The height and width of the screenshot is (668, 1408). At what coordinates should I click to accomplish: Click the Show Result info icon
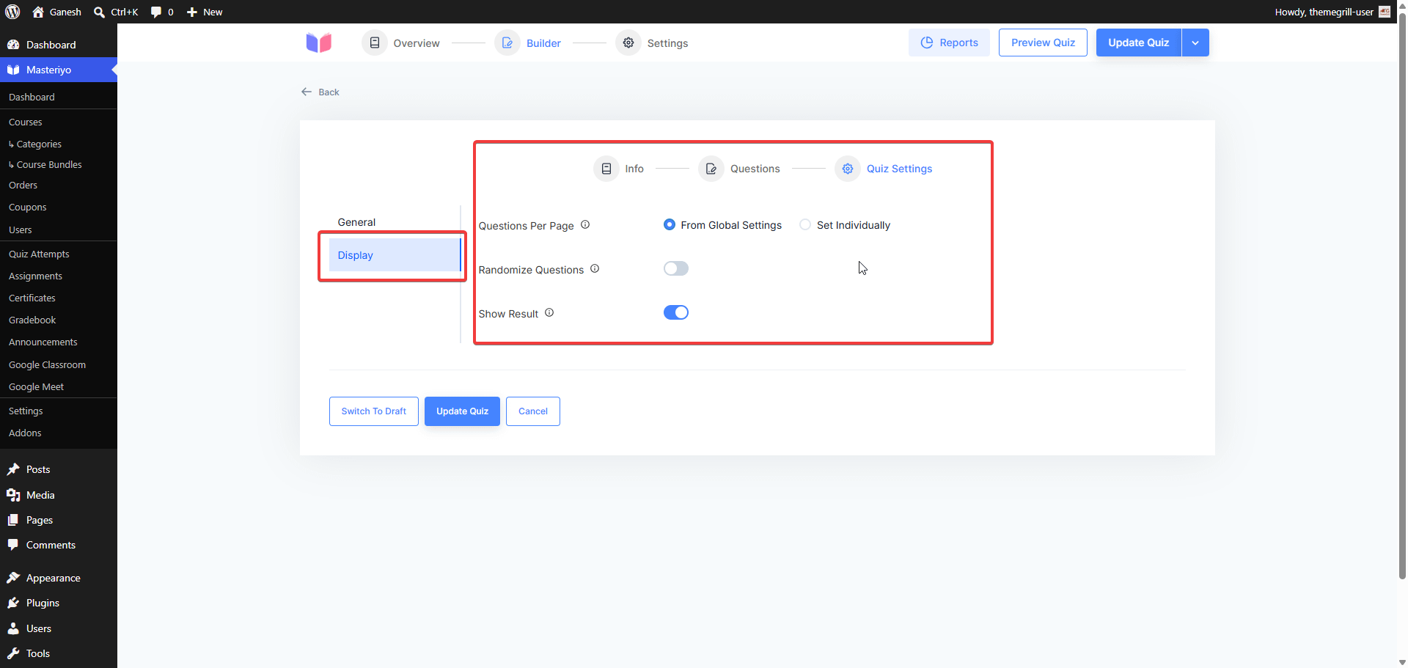click(549, 313)
